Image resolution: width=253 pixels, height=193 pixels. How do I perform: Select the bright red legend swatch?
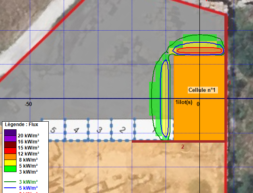point(10,151)
